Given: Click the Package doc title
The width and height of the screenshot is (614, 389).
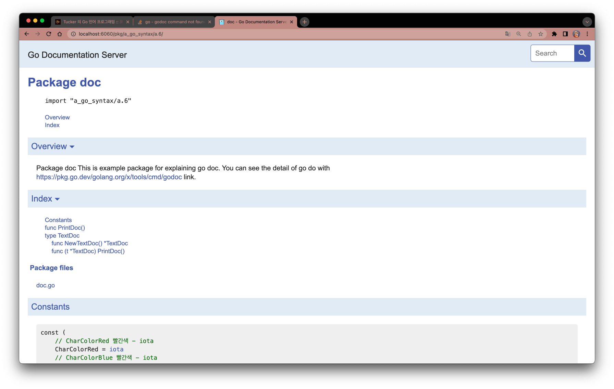Looking at the screenshot, I should point(64,82).
